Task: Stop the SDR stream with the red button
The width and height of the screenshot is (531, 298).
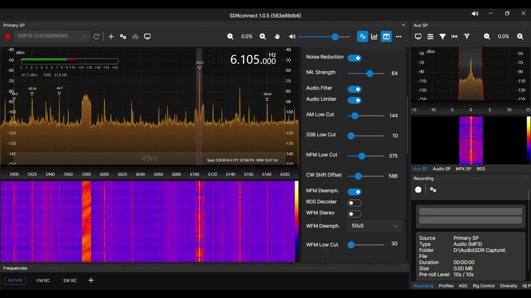Action: [7, 36]
